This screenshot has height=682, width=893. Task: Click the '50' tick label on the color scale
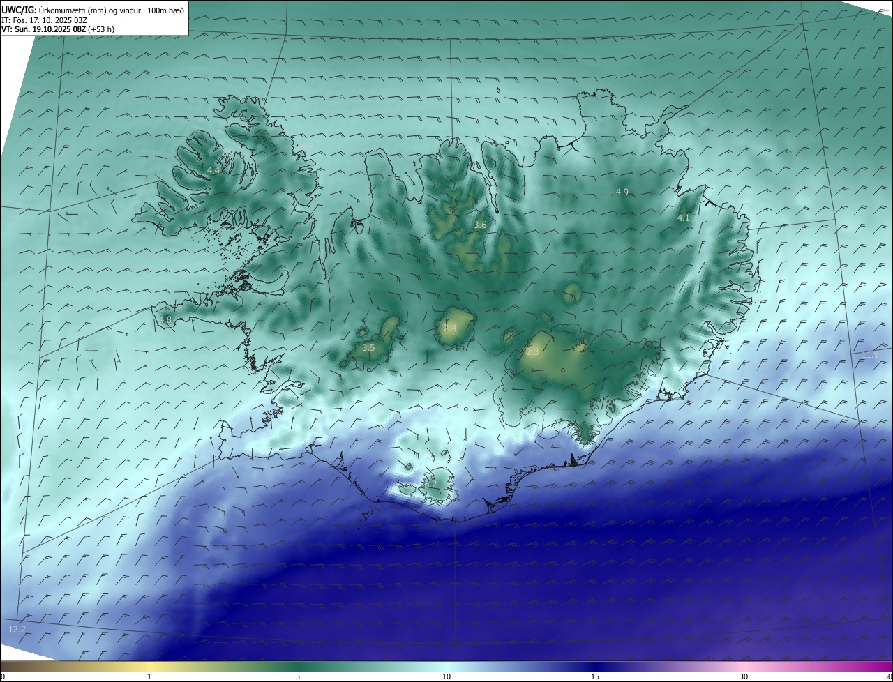point(887,676)
